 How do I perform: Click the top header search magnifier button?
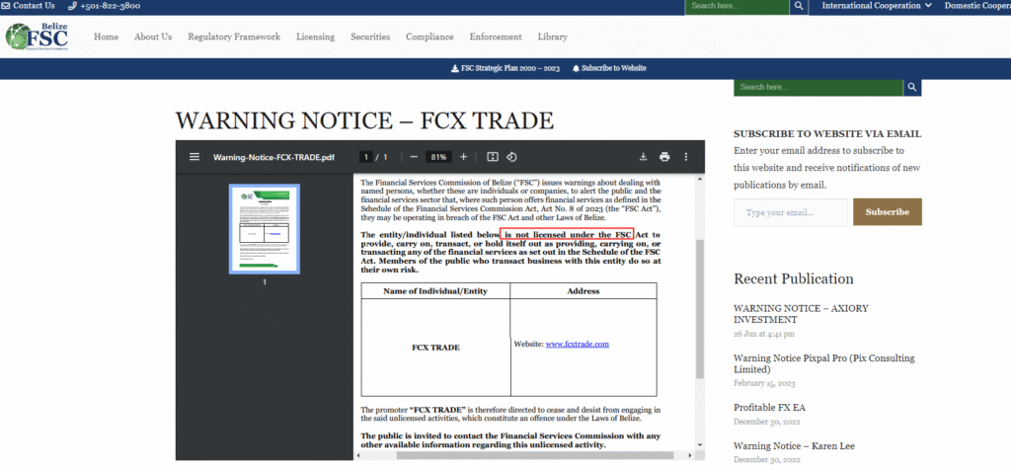point(800,6)
